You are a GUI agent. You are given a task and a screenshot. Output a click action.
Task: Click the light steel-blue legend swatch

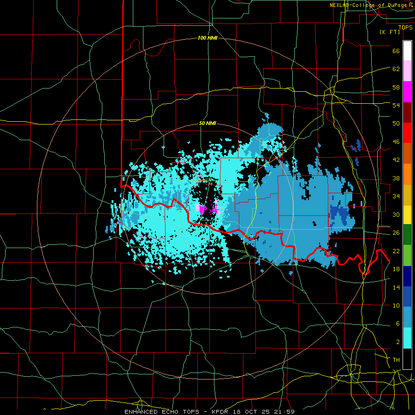point(407,317)
